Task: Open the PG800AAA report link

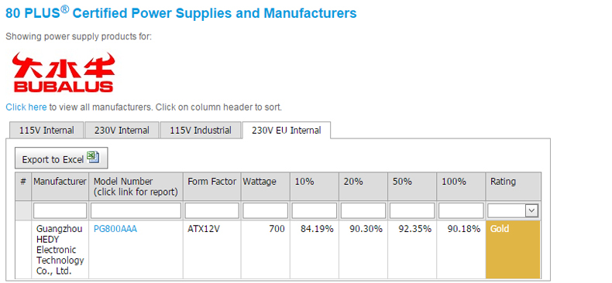Action: [115, 229]
